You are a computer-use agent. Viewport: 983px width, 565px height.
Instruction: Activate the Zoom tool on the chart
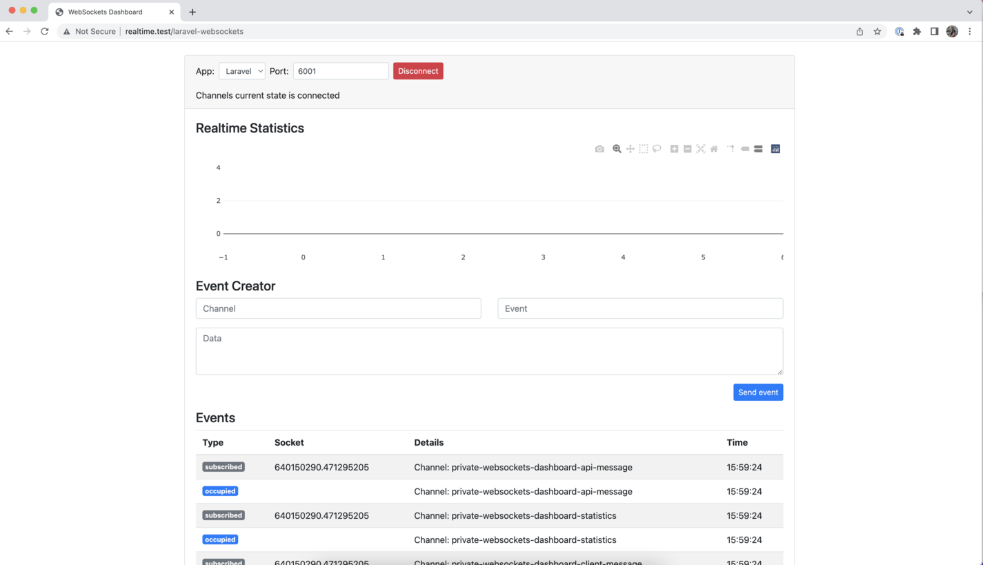616,148
